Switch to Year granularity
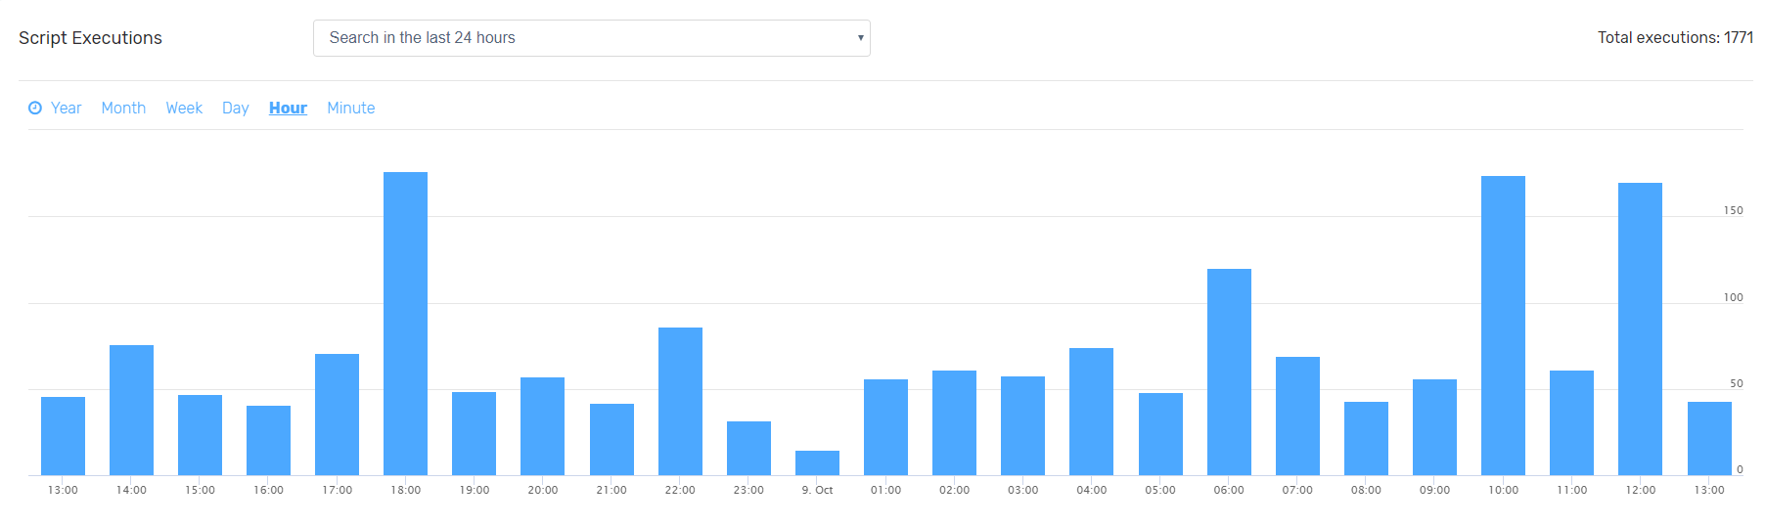The width and height of the screenshot is (1766, 526). (x=66, y=109)
